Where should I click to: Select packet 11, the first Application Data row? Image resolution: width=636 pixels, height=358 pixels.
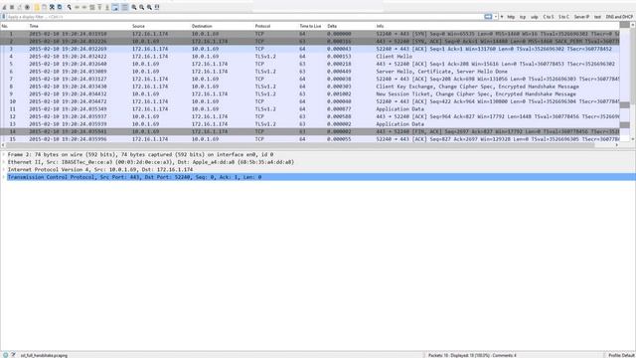coord(310,108)
